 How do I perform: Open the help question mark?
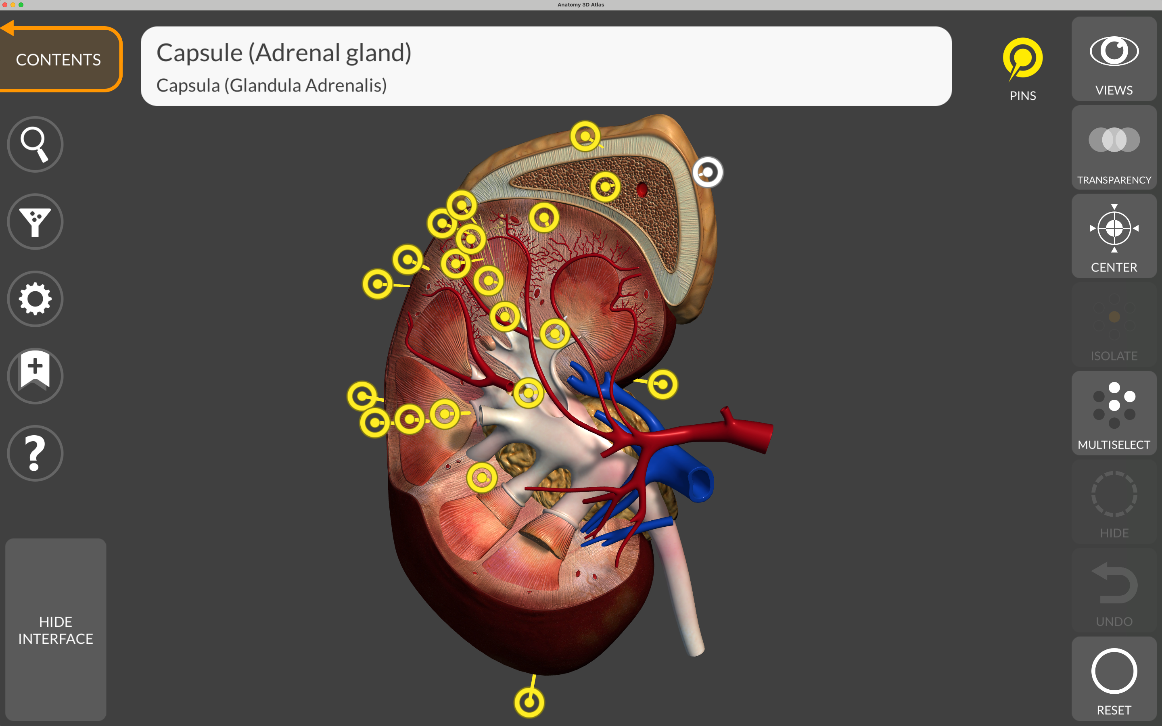[x=35, y=453]
